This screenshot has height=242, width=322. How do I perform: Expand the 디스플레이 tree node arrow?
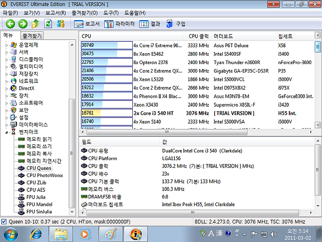click(7, 60)
